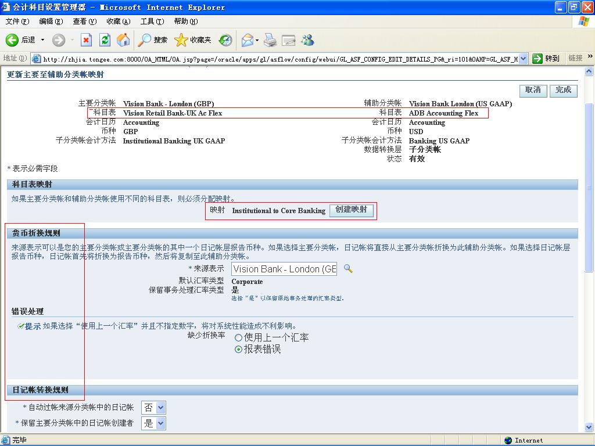Select 使用上一个汇率 radio button

click(x=238, y=337)
